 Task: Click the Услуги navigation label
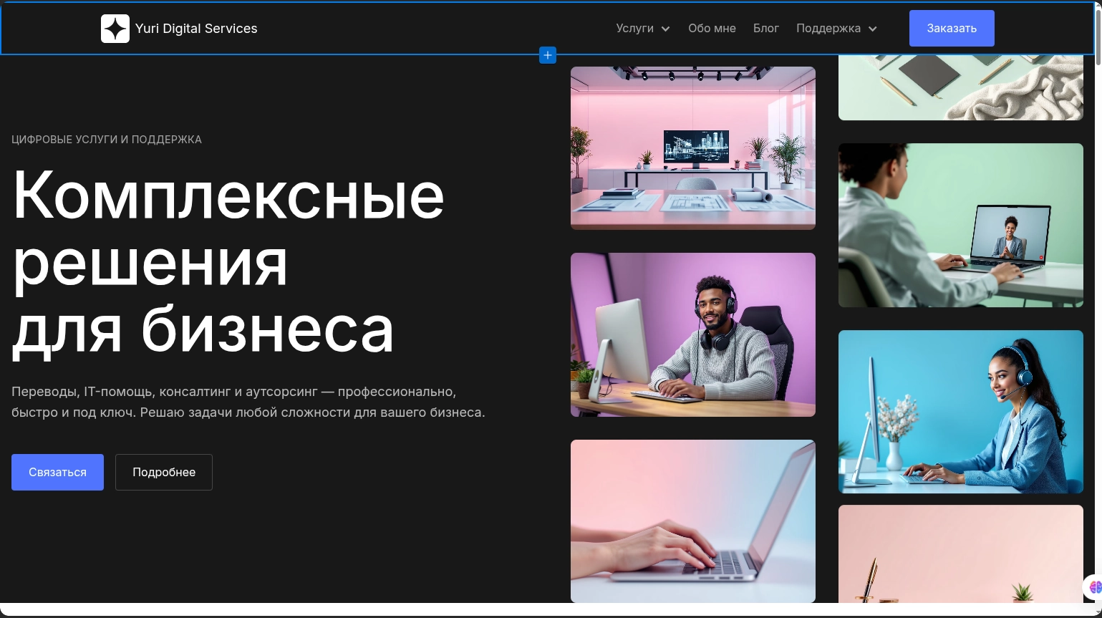634,29
